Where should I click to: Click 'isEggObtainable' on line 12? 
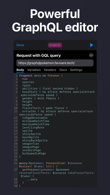pyautogui.click(x=35, y=118)
